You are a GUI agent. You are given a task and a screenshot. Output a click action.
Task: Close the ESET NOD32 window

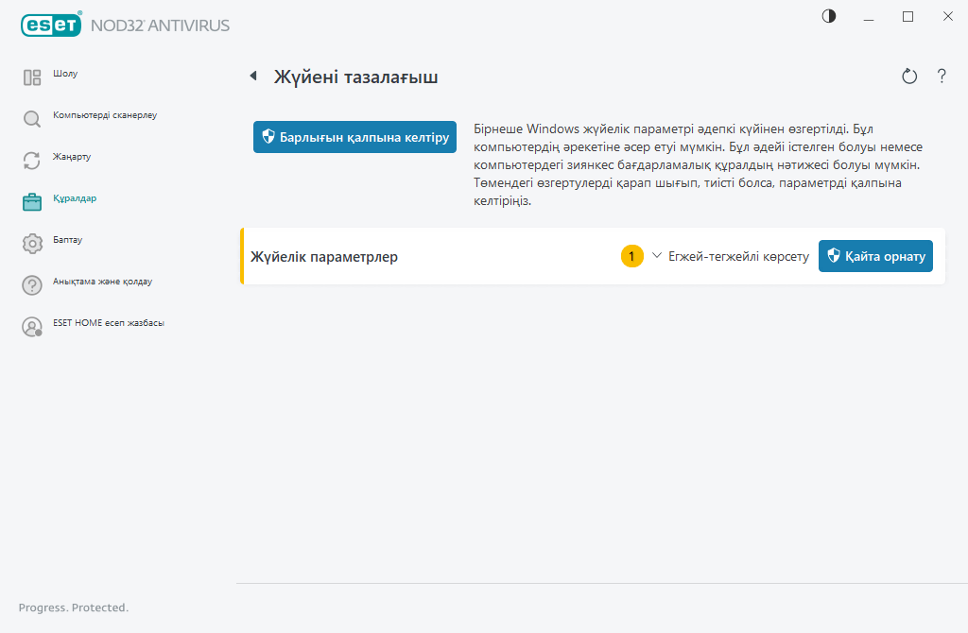click(x=947, y=16)
